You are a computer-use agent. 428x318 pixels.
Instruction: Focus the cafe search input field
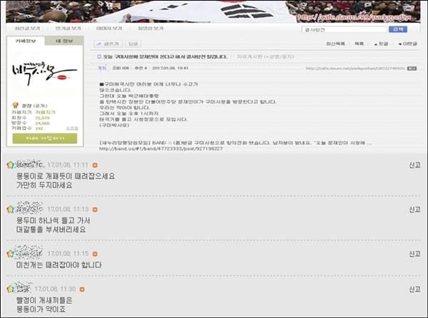(x=345, y=29)
